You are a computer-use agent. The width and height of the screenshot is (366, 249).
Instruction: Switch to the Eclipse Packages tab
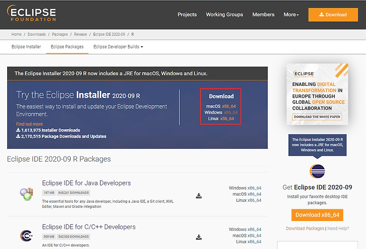[67, 47]
